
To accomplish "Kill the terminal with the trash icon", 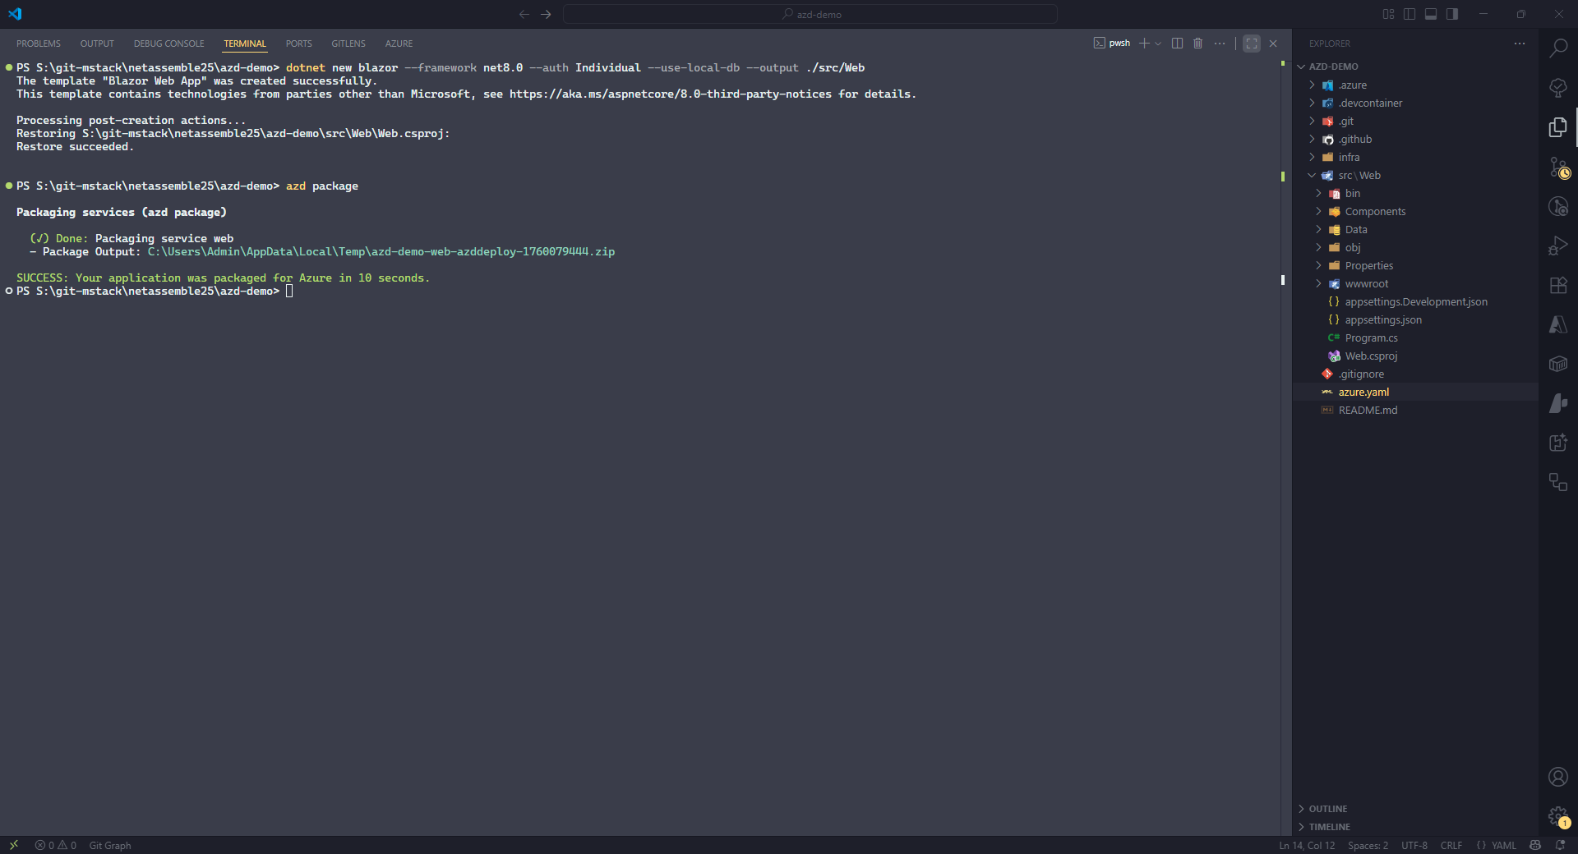I will [x=1197, y=43].
